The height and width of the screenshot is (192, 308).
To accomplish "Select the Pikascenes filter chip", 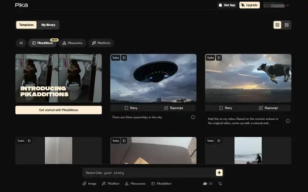I will (73, 43).
